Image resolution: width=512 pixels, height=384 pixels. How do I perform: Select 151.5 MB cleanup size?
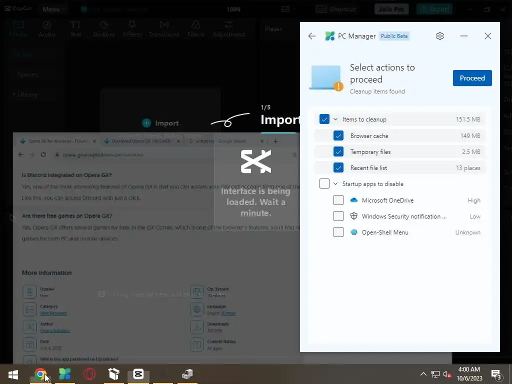click(x=468, y=119)
